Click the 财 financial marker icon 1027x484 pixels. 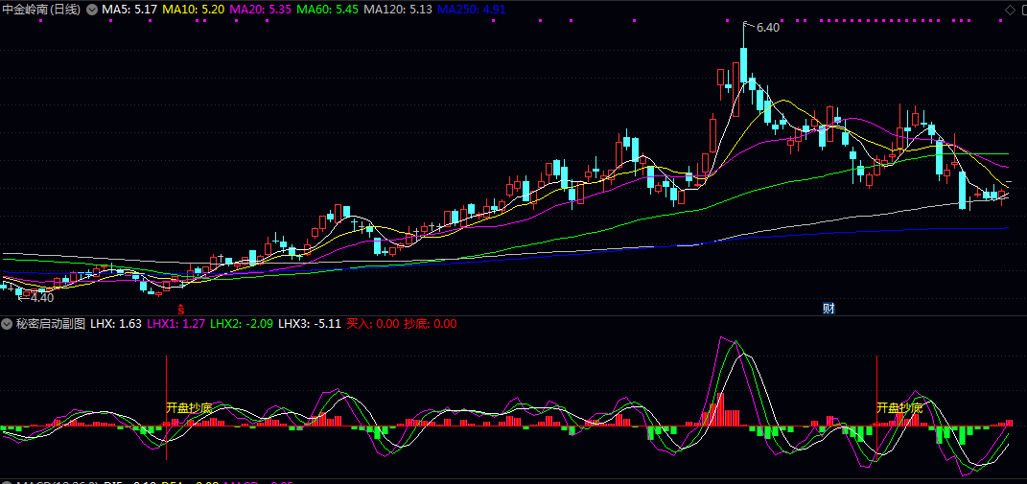(829, 309)
